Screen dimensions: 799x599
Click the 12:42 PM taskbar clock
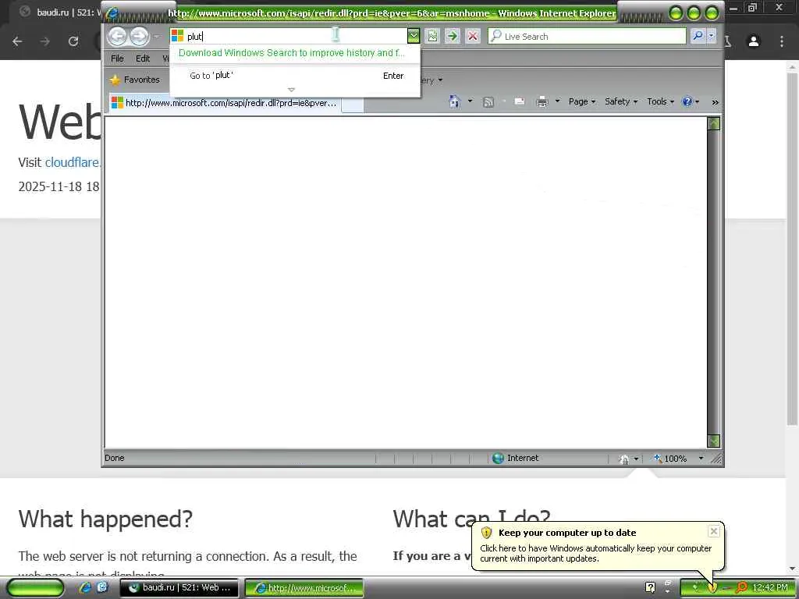click(770, 587)
